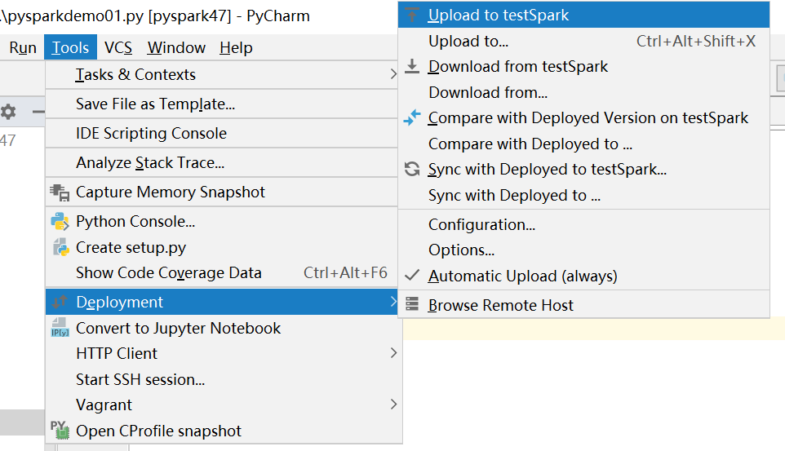Click the Download from testSpark arrow icon
The height and width of the screenshot is (451, 785).
(411, 66)
